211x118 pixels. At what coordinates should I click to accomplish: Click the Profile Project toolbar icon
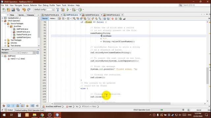tap(80, 10)
